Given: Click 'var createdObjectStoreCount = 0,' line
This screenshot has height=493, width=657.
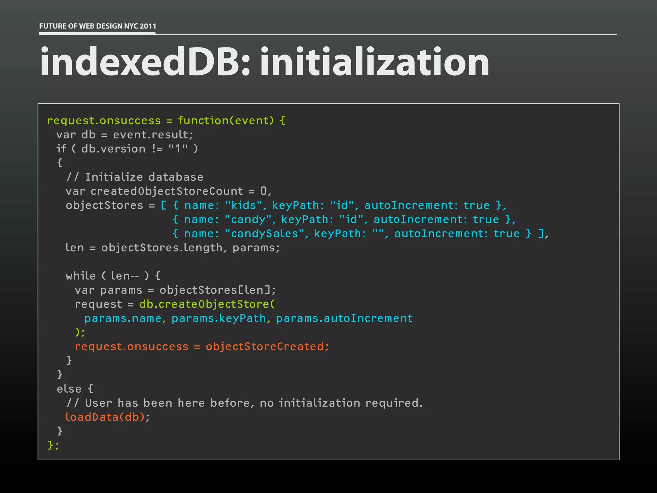Looking at the screenshot, I should point(169,191).
